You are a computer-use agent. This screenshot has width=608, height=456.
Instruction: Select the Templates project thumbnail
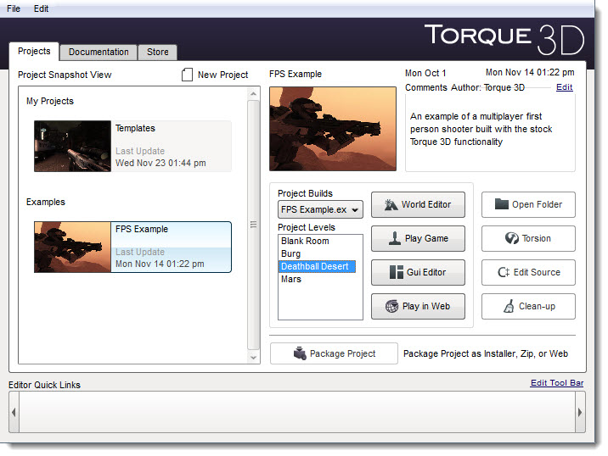72,146
